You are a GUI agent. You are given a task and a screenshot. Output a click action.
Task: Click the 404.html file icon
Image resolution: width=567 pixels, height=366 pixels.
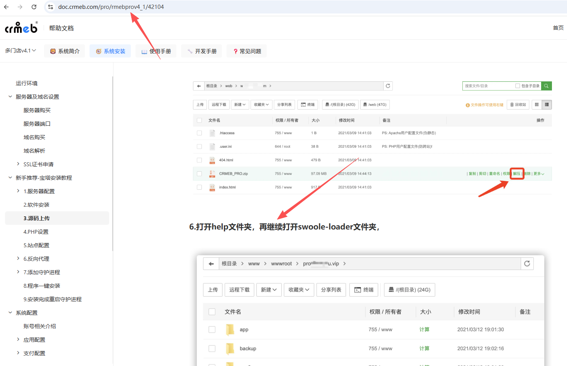point(212,160)
